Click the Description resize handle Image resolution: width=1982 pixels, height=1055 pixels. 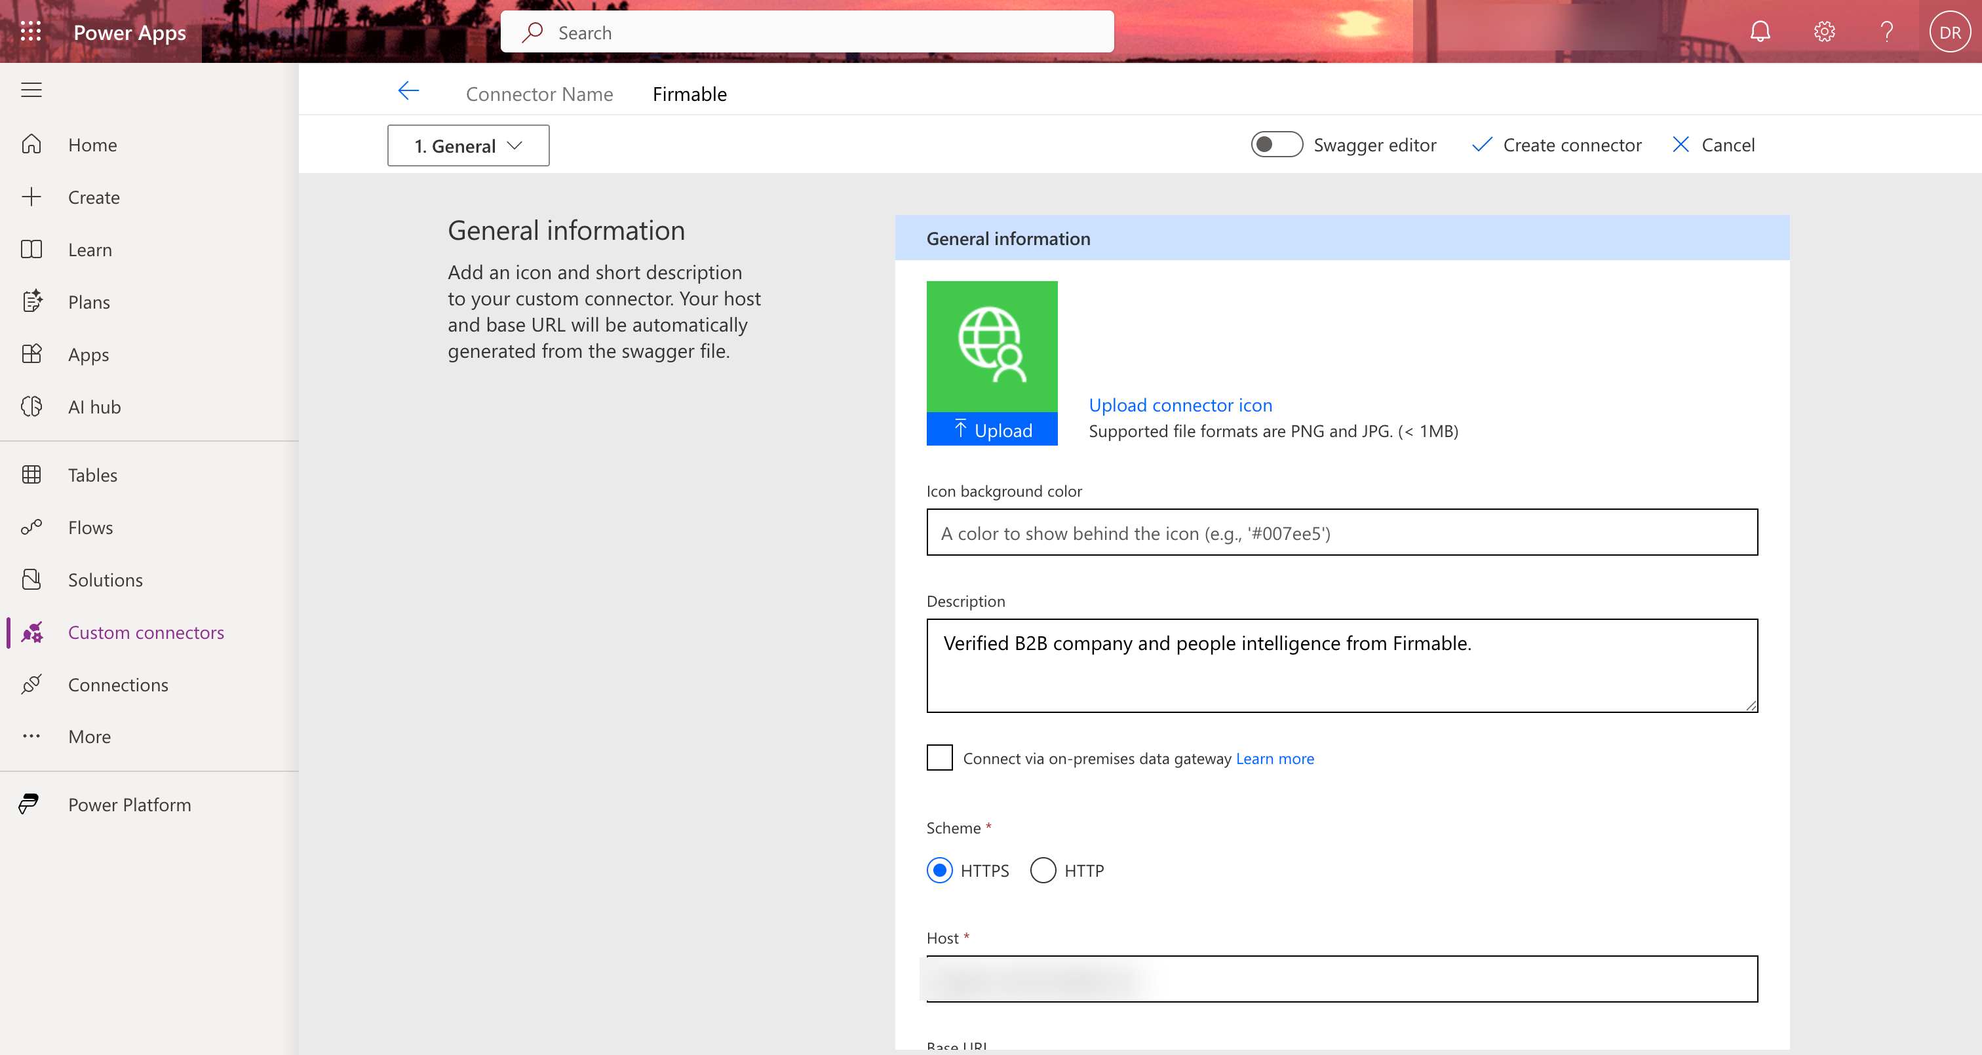[1751, 705]
